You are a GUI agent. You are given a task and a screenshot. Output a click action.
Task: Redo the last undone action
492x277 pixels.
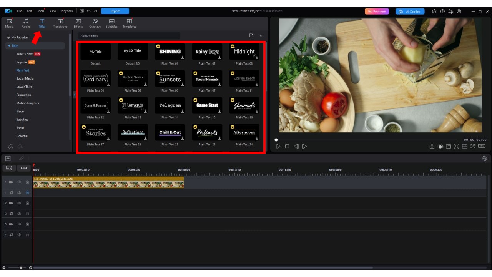(95, 11)
